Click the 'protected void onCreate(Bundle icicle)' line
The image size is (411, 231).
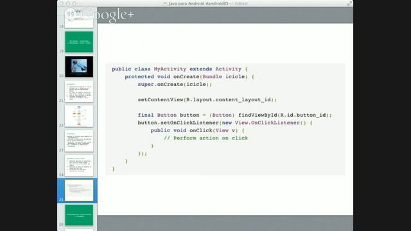click(x=189, y=77)
